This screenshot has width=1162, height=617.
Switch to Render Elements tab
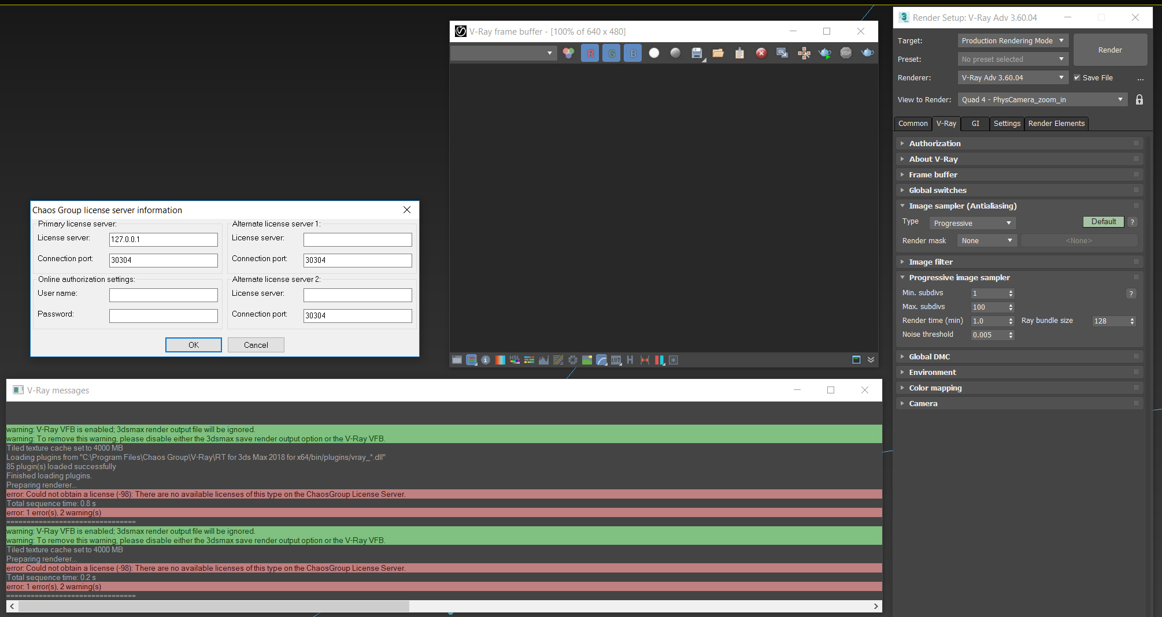point(1056,124)
